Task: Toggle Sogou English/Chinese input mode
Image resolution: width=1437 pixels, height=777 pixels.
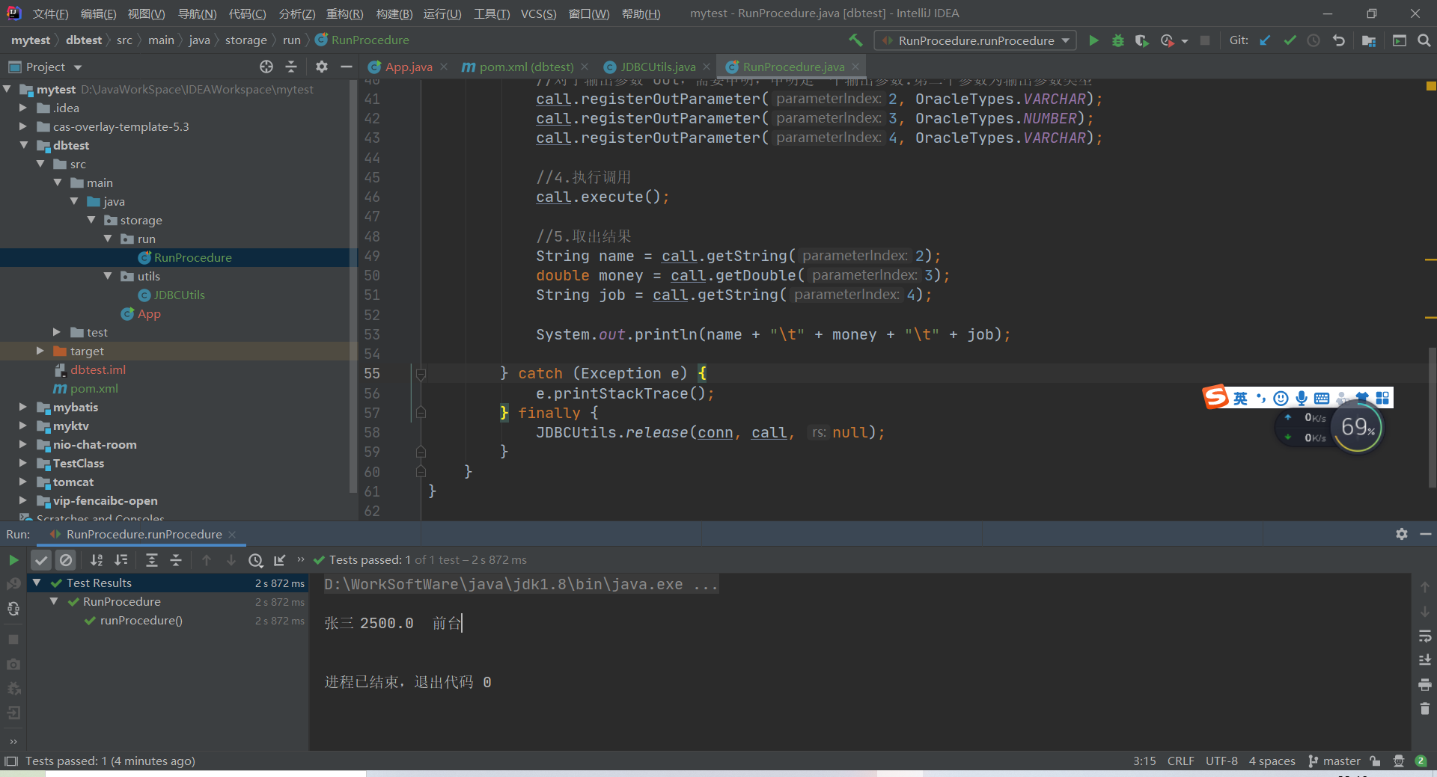Action: [x=1240, y=398]
